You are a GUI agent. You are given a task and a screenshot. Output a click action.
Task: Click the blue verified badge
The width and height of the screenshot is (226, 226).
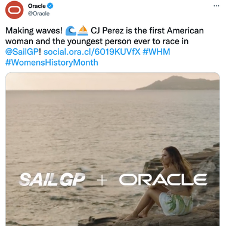pyautogui.click(x=50, y=6)
